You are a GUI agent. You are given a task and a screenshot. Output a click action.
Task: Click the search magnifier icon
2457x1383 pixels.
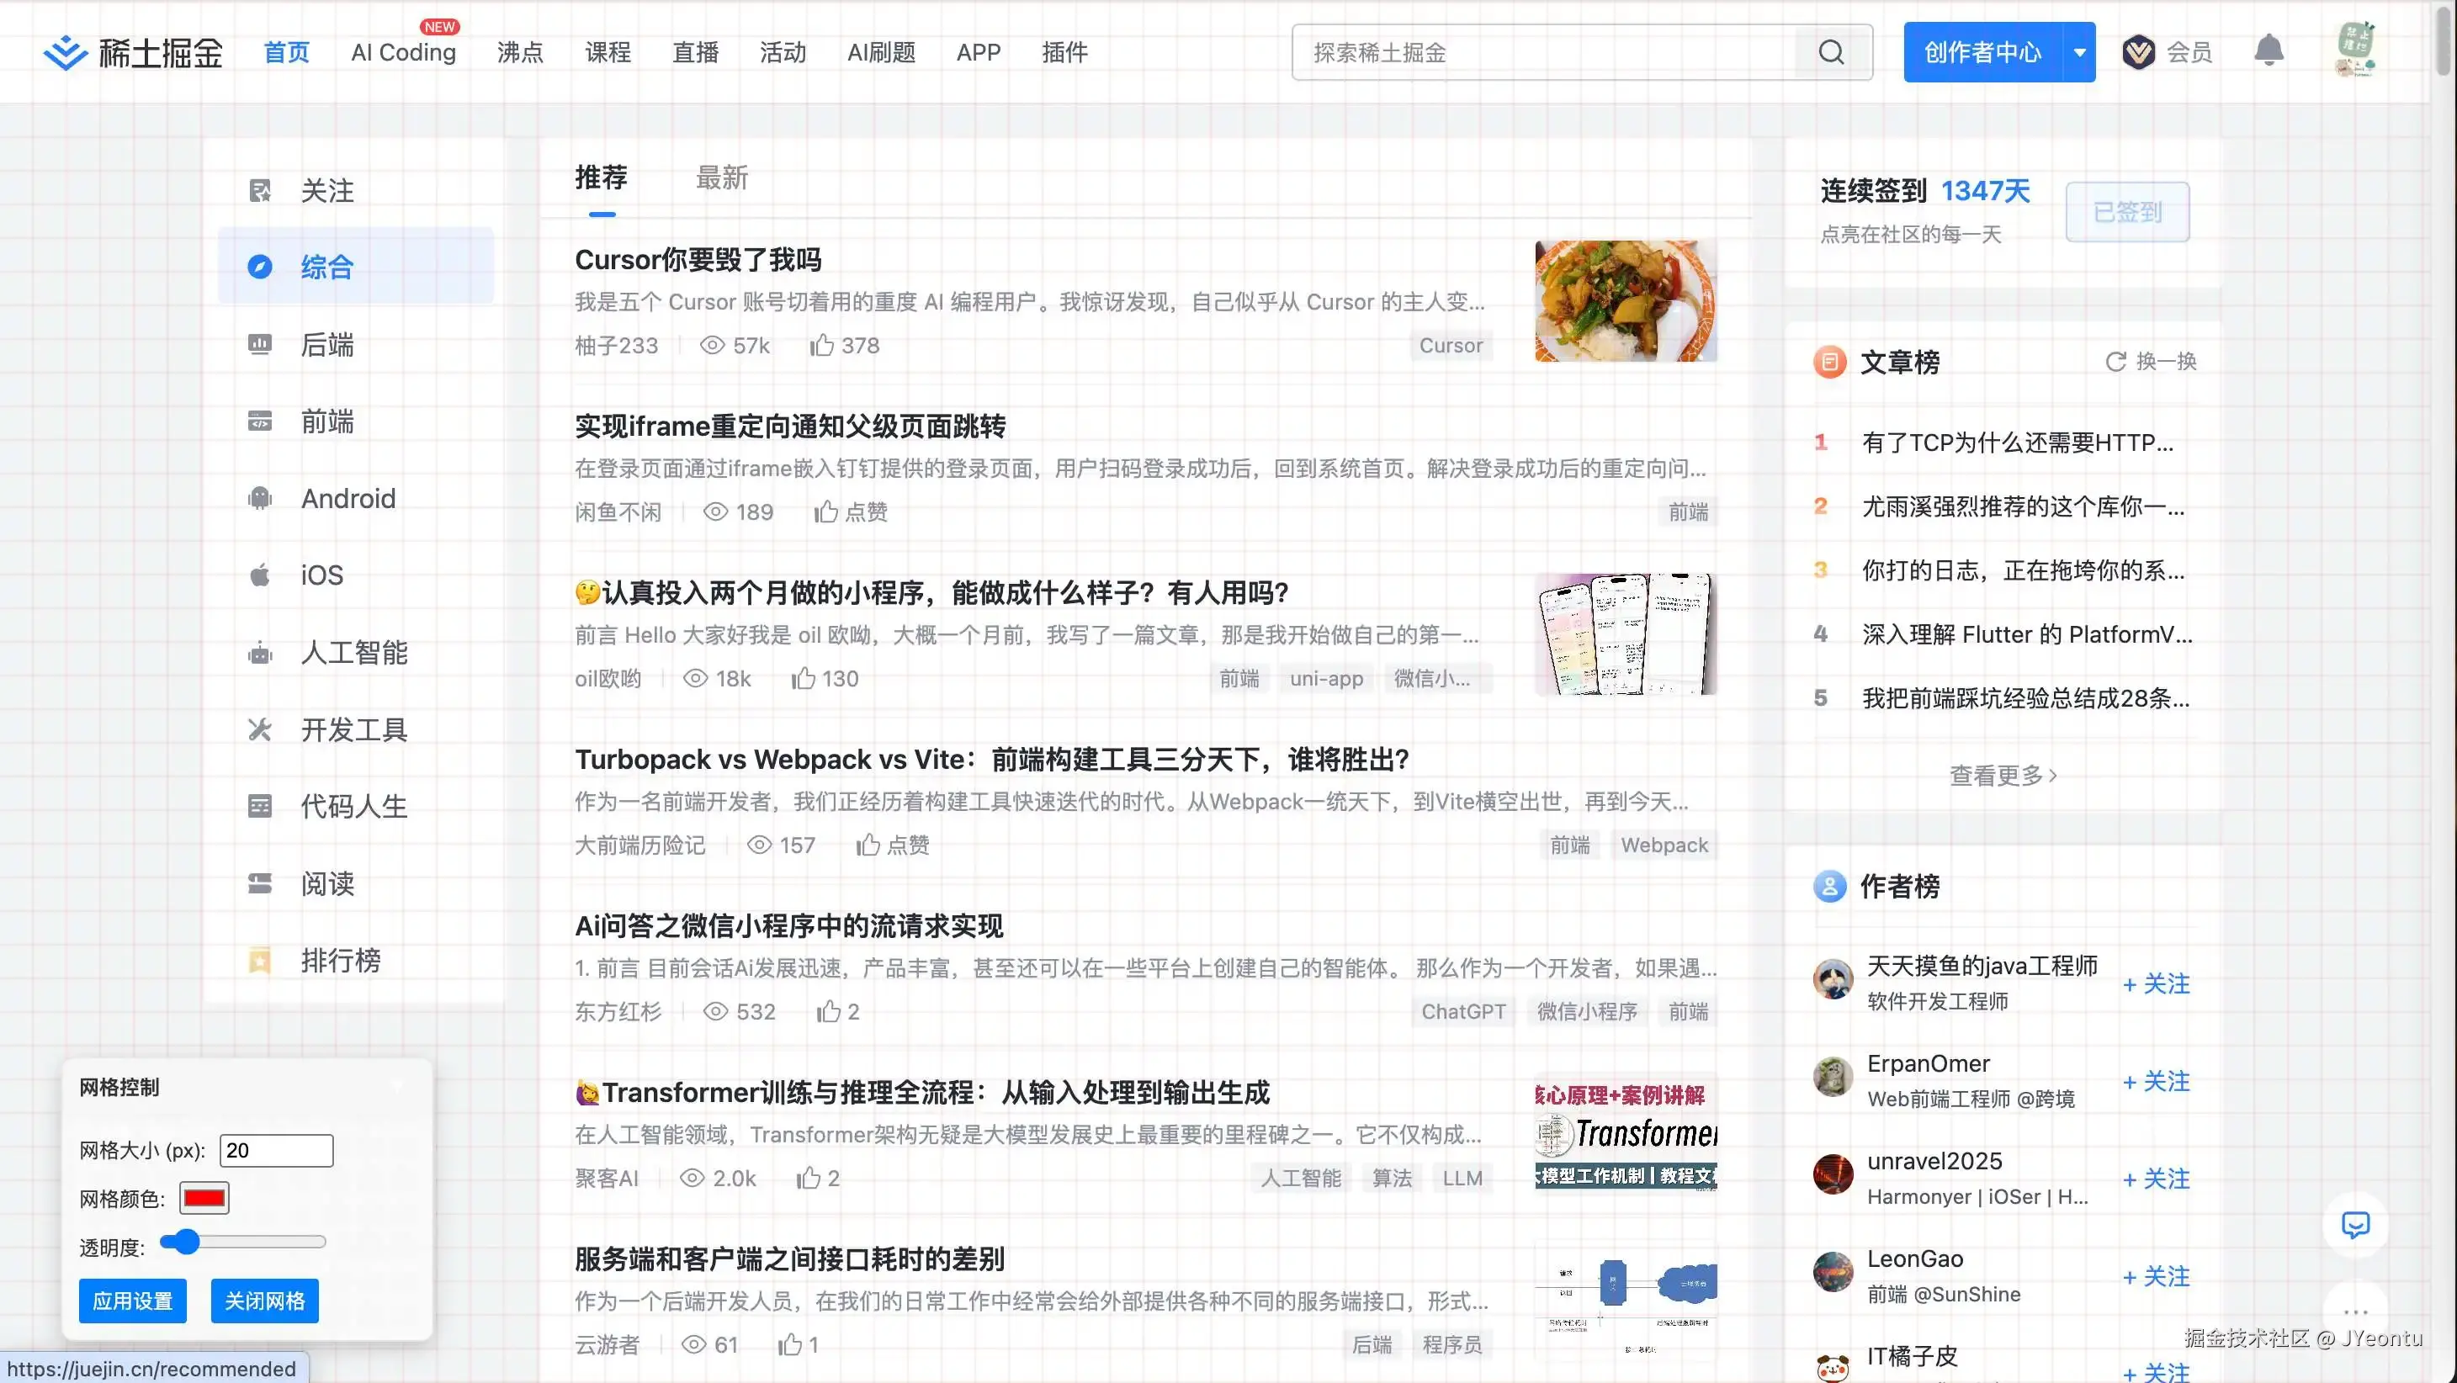coord(1830,52)
